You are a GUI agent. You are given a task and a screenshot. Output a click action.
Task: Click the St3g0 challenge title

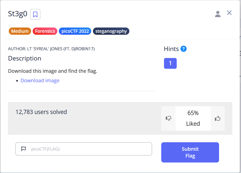(x=17, y=14)
